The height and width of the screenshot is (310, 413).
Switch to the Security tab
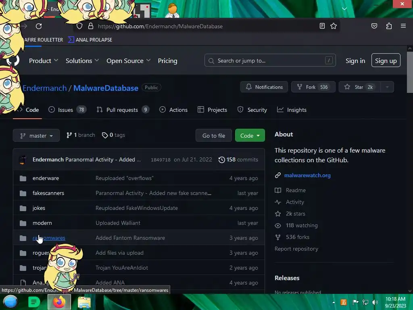tap(252, 110)
